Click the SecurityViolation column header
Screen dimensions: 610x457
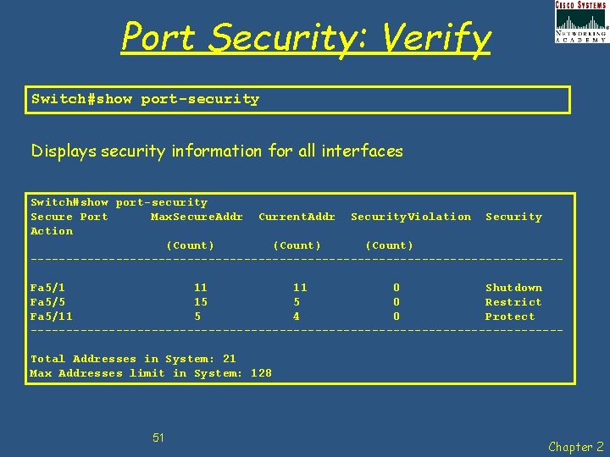click(411, 217)
